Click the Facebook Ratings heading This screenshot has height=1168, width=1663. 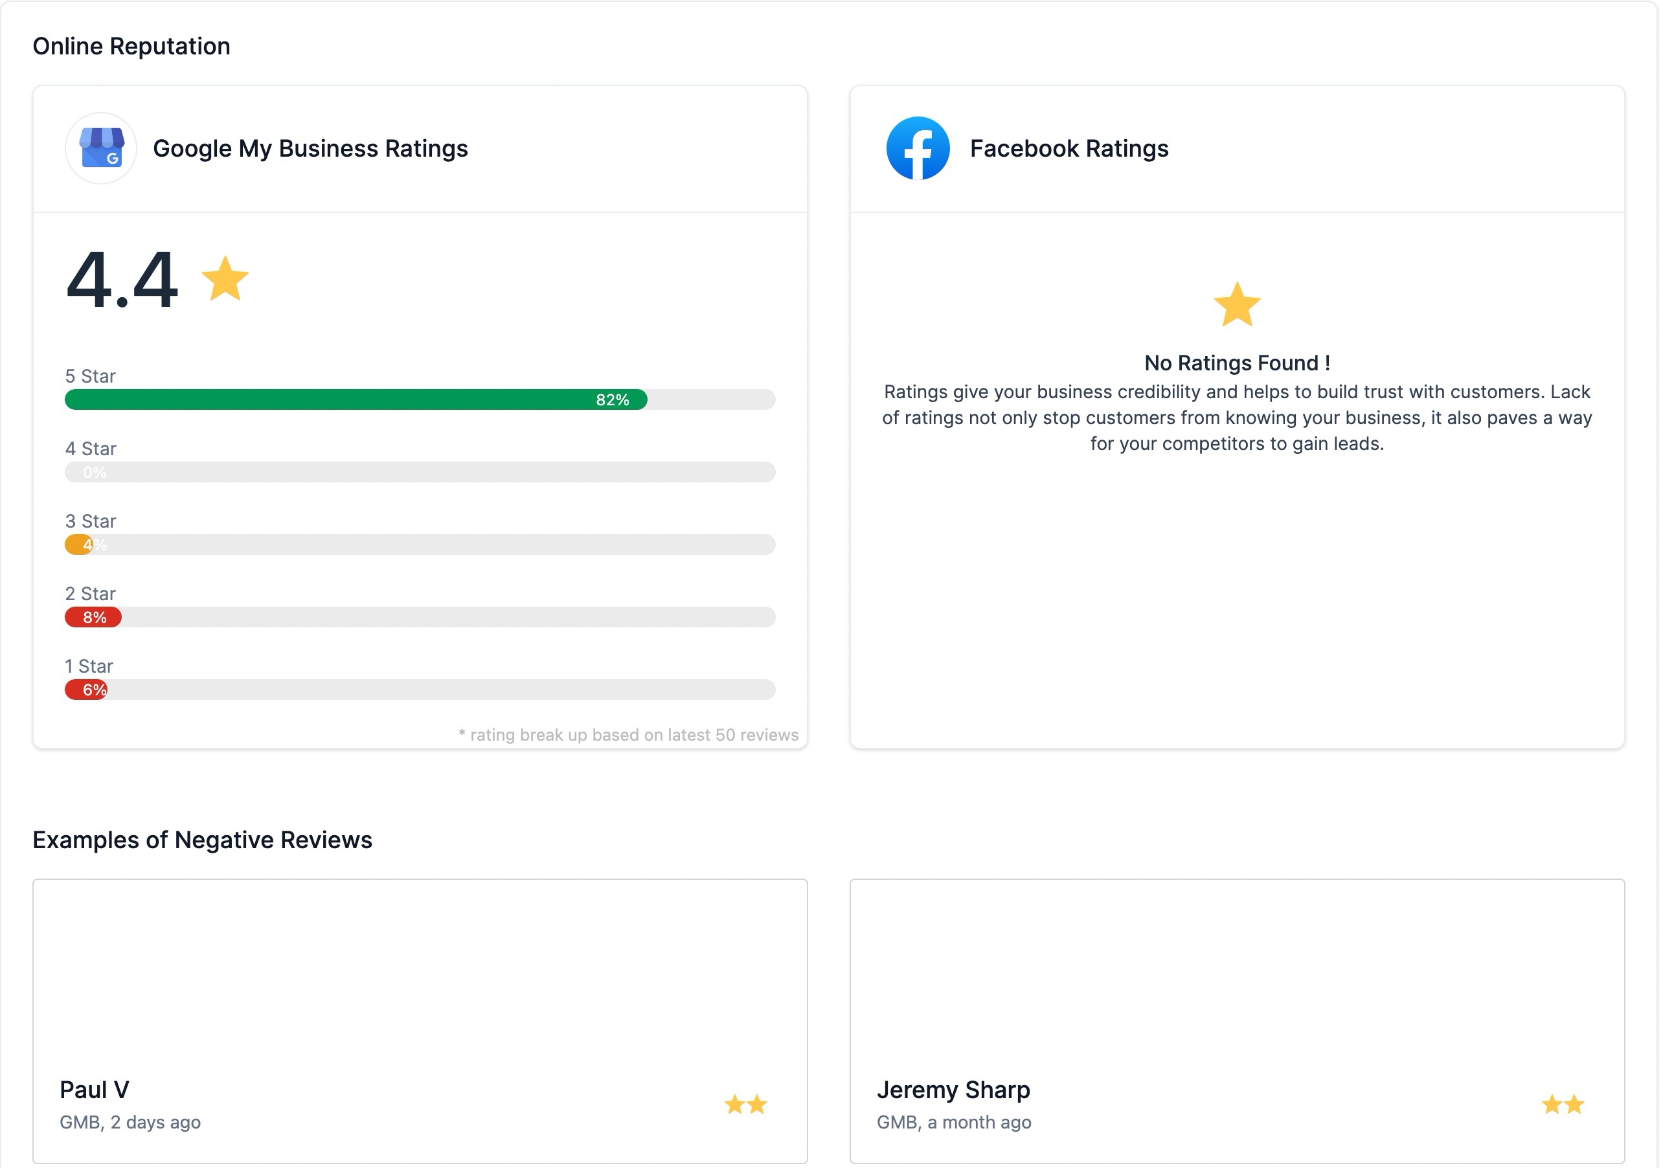point(1069,148)
